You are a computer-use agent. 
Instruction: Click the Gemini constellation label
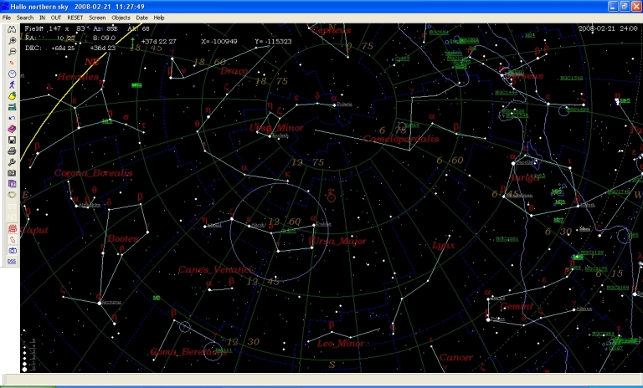(x=517, y=306)
